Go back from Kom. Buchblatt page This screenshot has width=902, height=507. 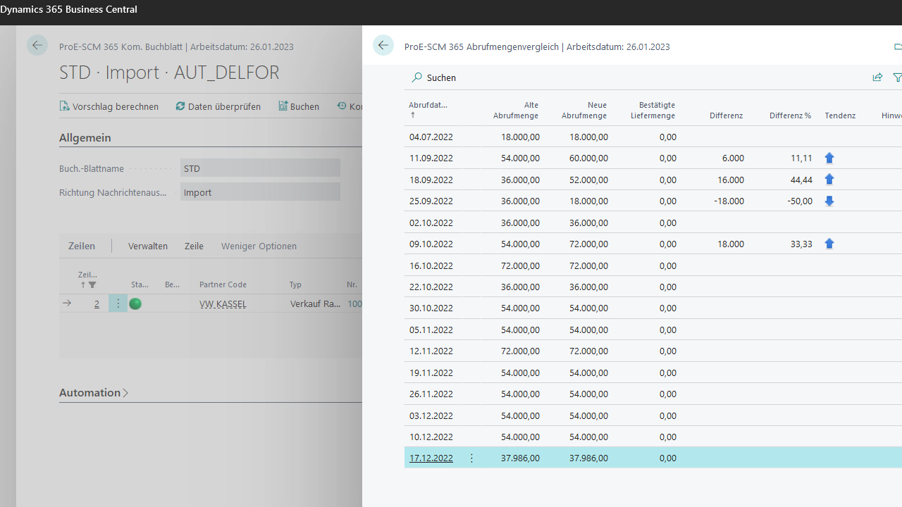37,45
